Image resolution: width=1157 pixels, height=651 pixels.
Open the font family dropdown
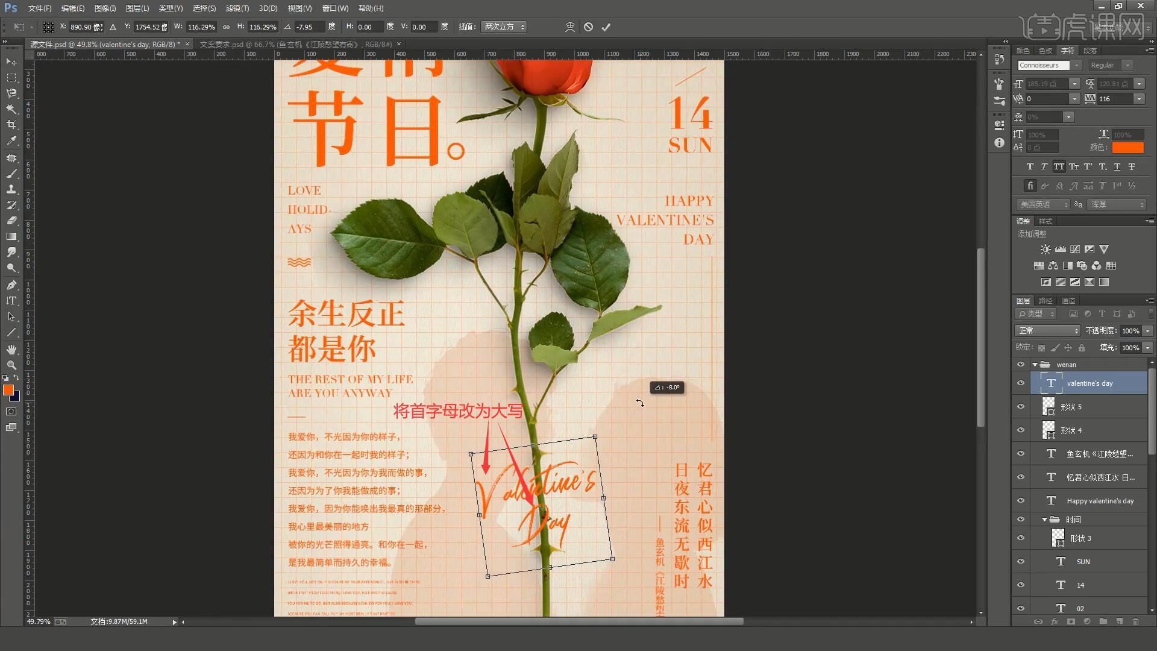click(1077, 65)
